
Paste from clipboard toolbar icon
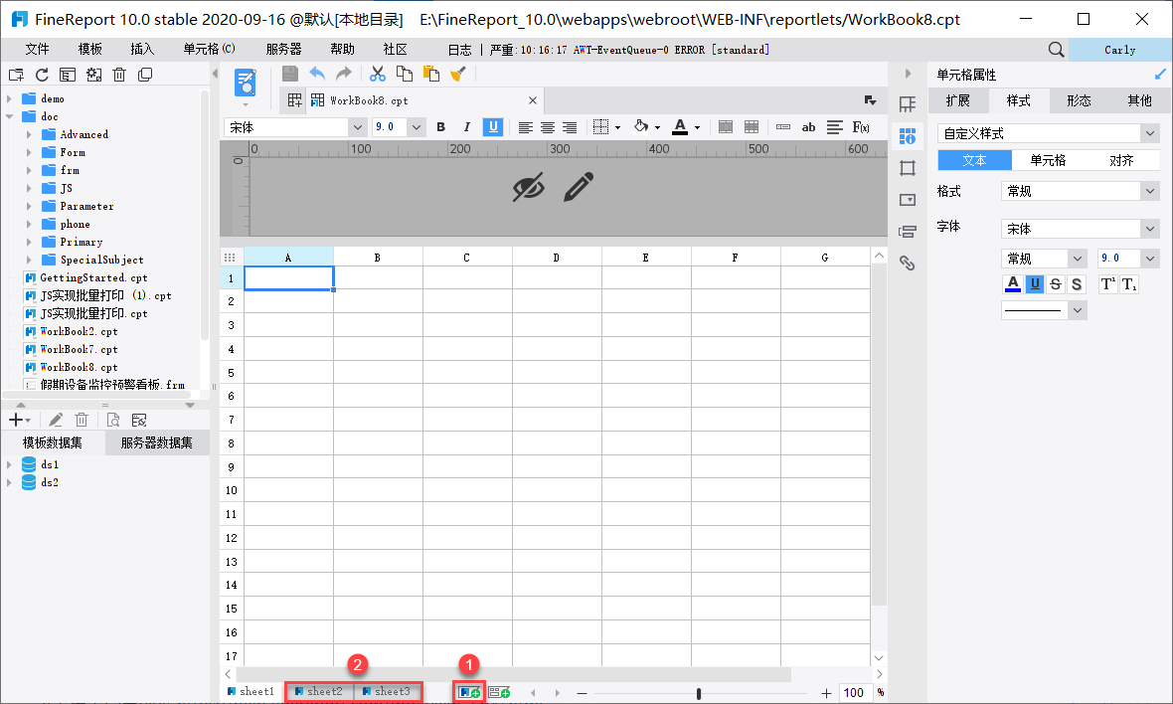[x=430, y=74]
